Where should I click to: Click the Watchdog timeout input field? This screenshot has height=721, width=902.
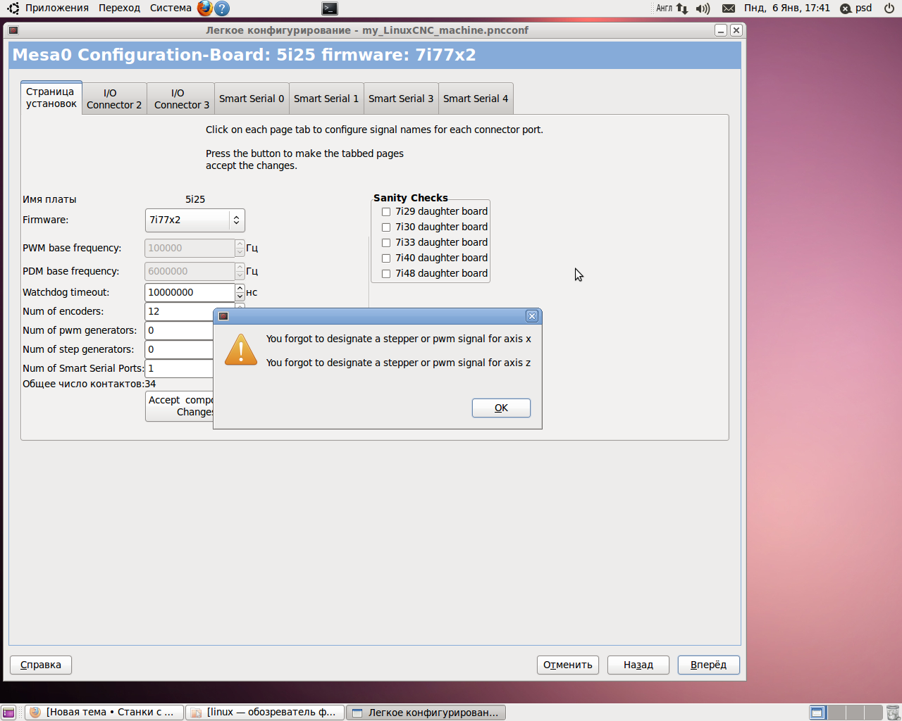190,292
